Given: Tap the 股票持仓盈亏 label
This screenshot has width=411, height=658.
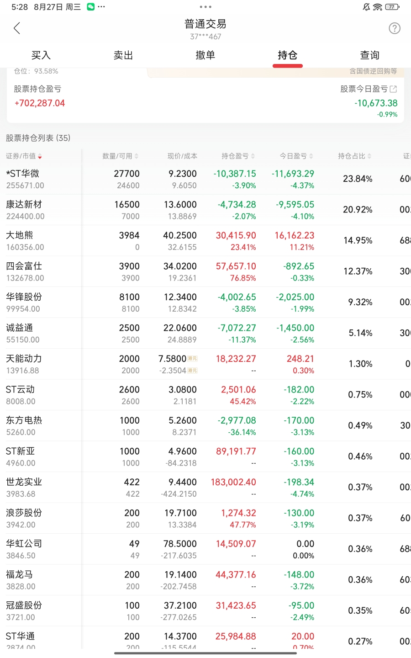Looking at the screenshot, I should click(37, 89).
